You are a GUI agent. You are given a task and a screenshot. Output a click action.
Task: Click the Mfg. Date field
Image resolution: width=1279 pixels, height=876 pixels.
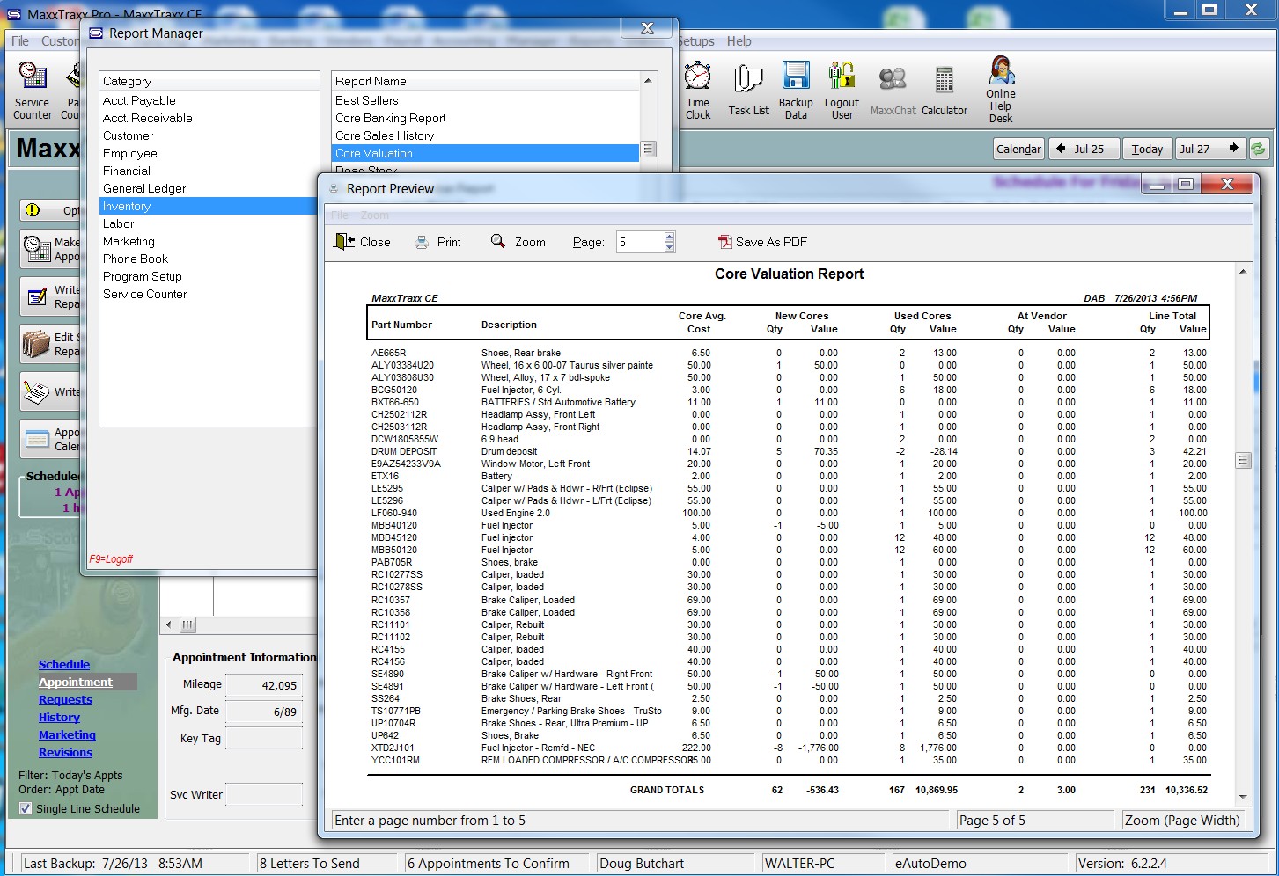[x=264, y=712]
